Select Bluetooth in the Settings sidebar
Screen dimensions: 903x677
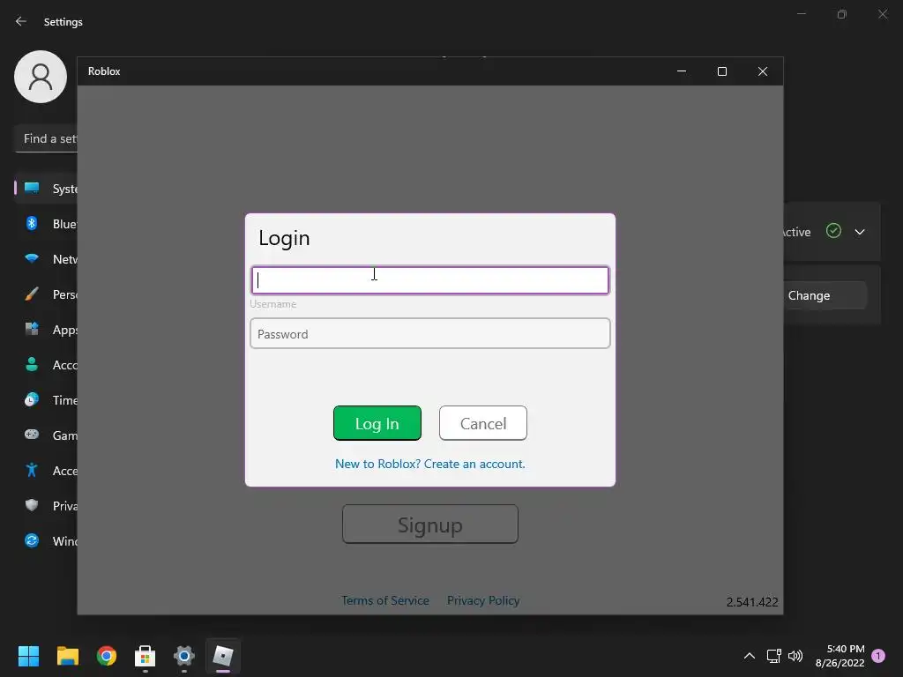pos(46,223)
